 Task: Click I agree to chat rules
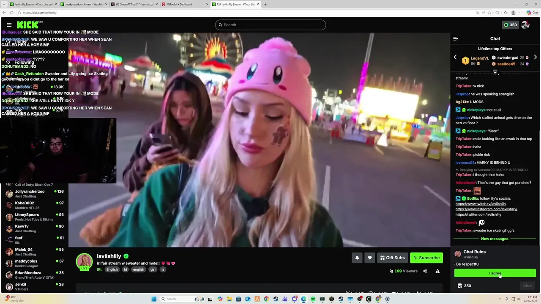(x=495, y=273)
